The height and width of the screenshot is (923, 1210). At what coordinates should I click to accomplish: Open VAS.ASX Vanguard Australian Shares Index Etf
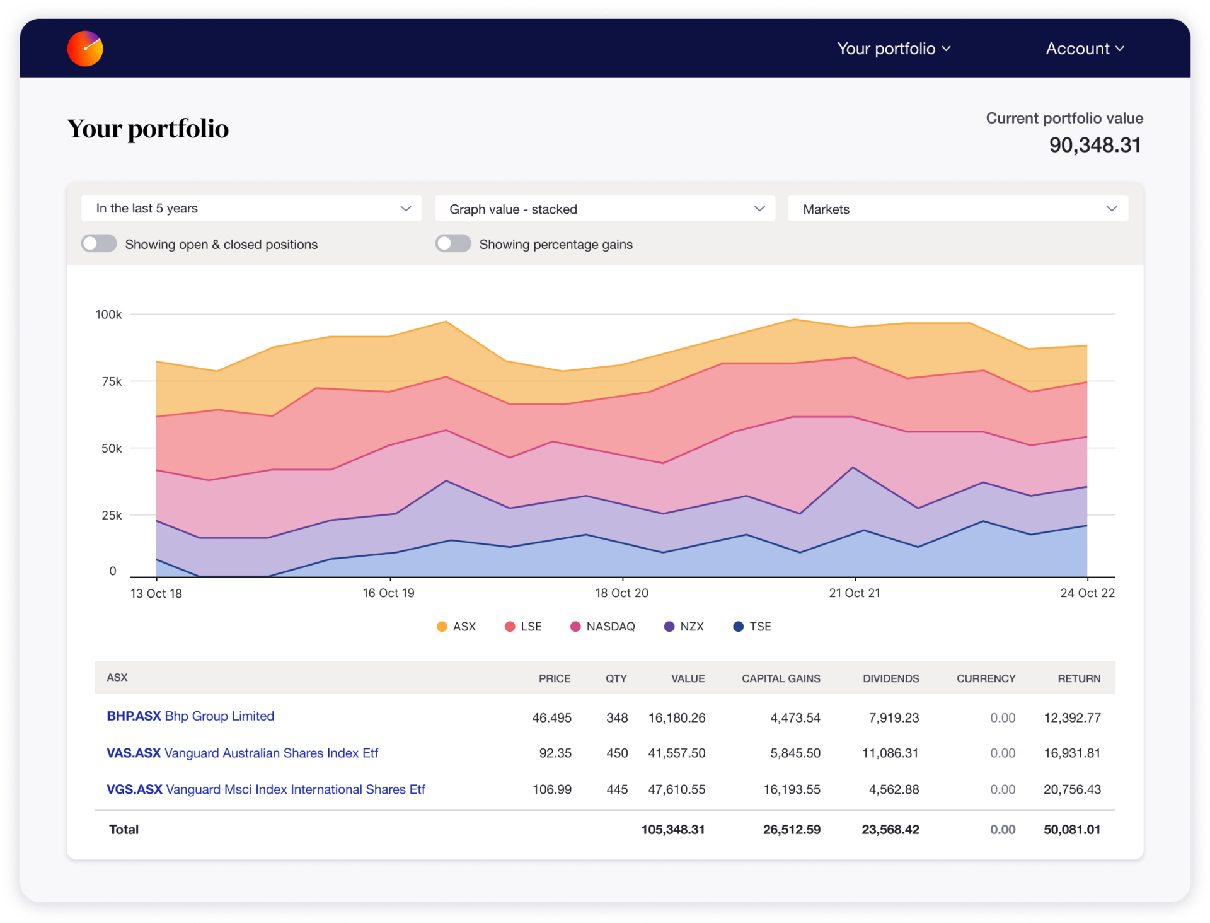click(243, 753)
